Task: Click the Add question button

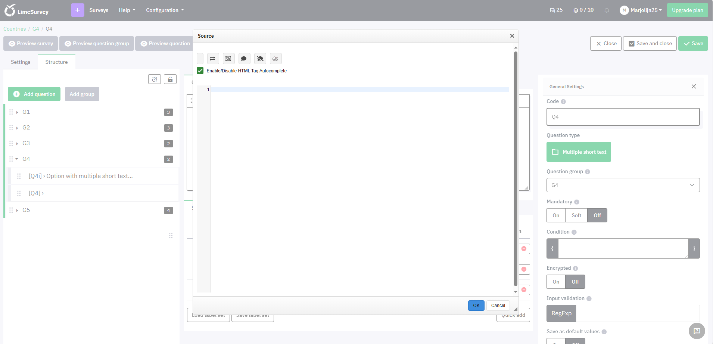Action: pos(34,94)
